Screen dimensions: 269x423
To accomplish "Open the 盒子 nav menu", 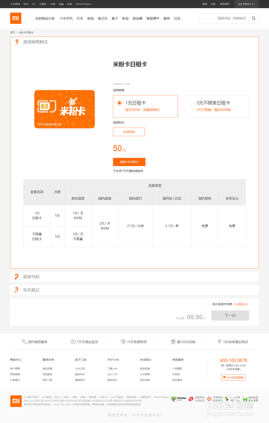I will pyautogui.click(x=115, y=18).
